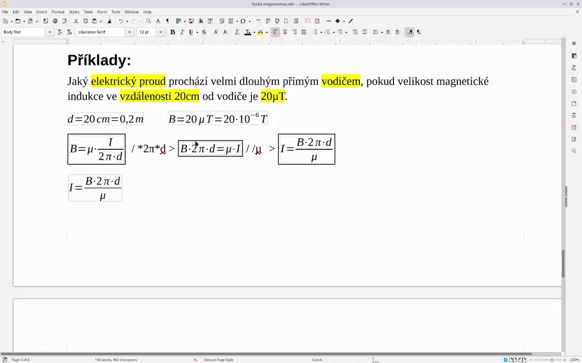Toggle Strikethrough formatting
582x363 pixels.
(x=204, y=32)
